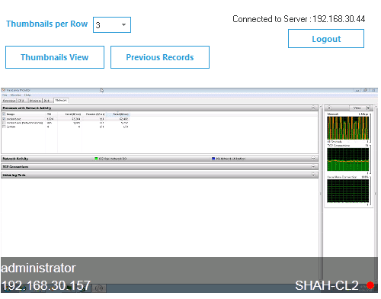The height and width of the screenshot is (299, 381).
Task: Click the green Network I/O legend square
Action: click(x=96, y=159)
